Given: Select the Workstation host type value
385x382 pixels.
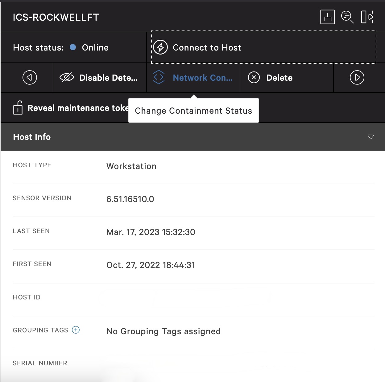Looking at the screenshot, I should click(131, 166).
